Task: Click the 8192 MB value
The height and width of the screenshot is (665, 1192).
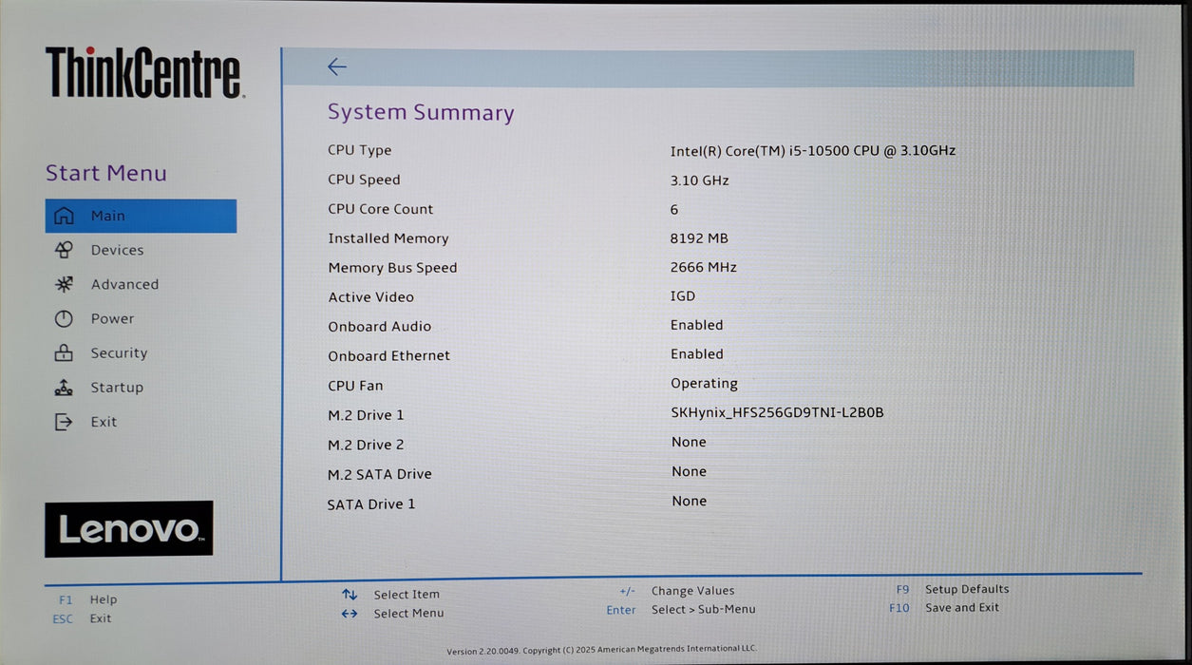Action: click(x=699, y=238)
